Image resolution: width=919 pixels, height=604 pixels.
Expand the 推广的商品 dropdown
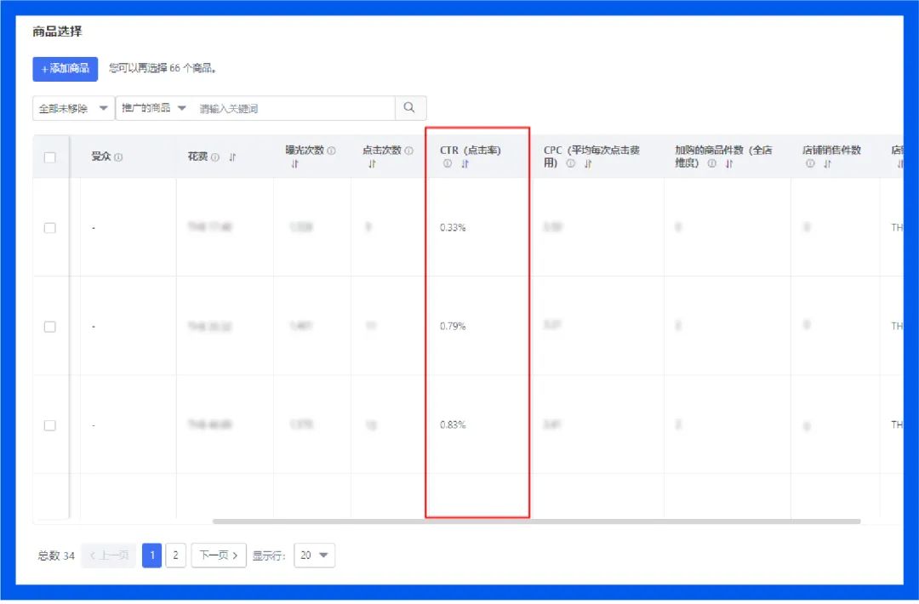coord(153,108)
